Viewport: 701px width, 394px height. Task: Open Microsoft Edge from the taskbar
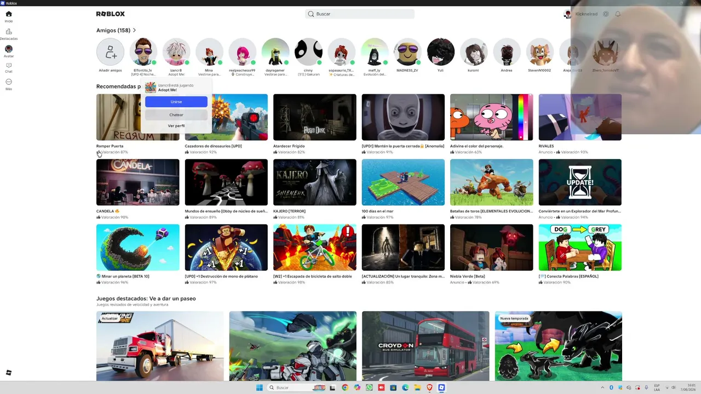[x=405, y=387]
